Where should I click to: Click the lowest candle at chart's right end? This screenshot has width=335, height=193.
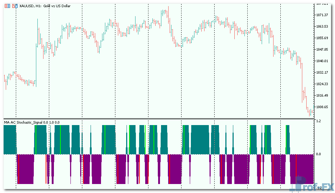click(x=310, y=113)
